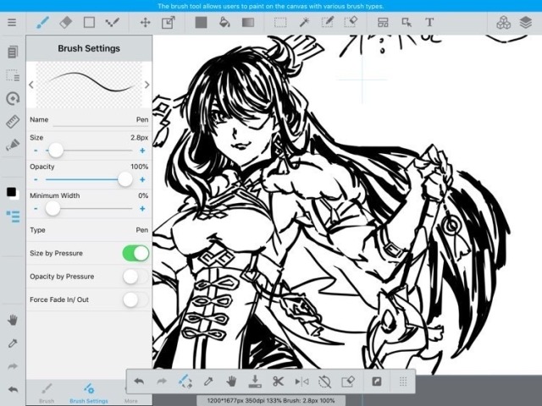The width and height of the screenshot is (542, 406).
Task: Select the polyline dot tool
Action: 112,23
